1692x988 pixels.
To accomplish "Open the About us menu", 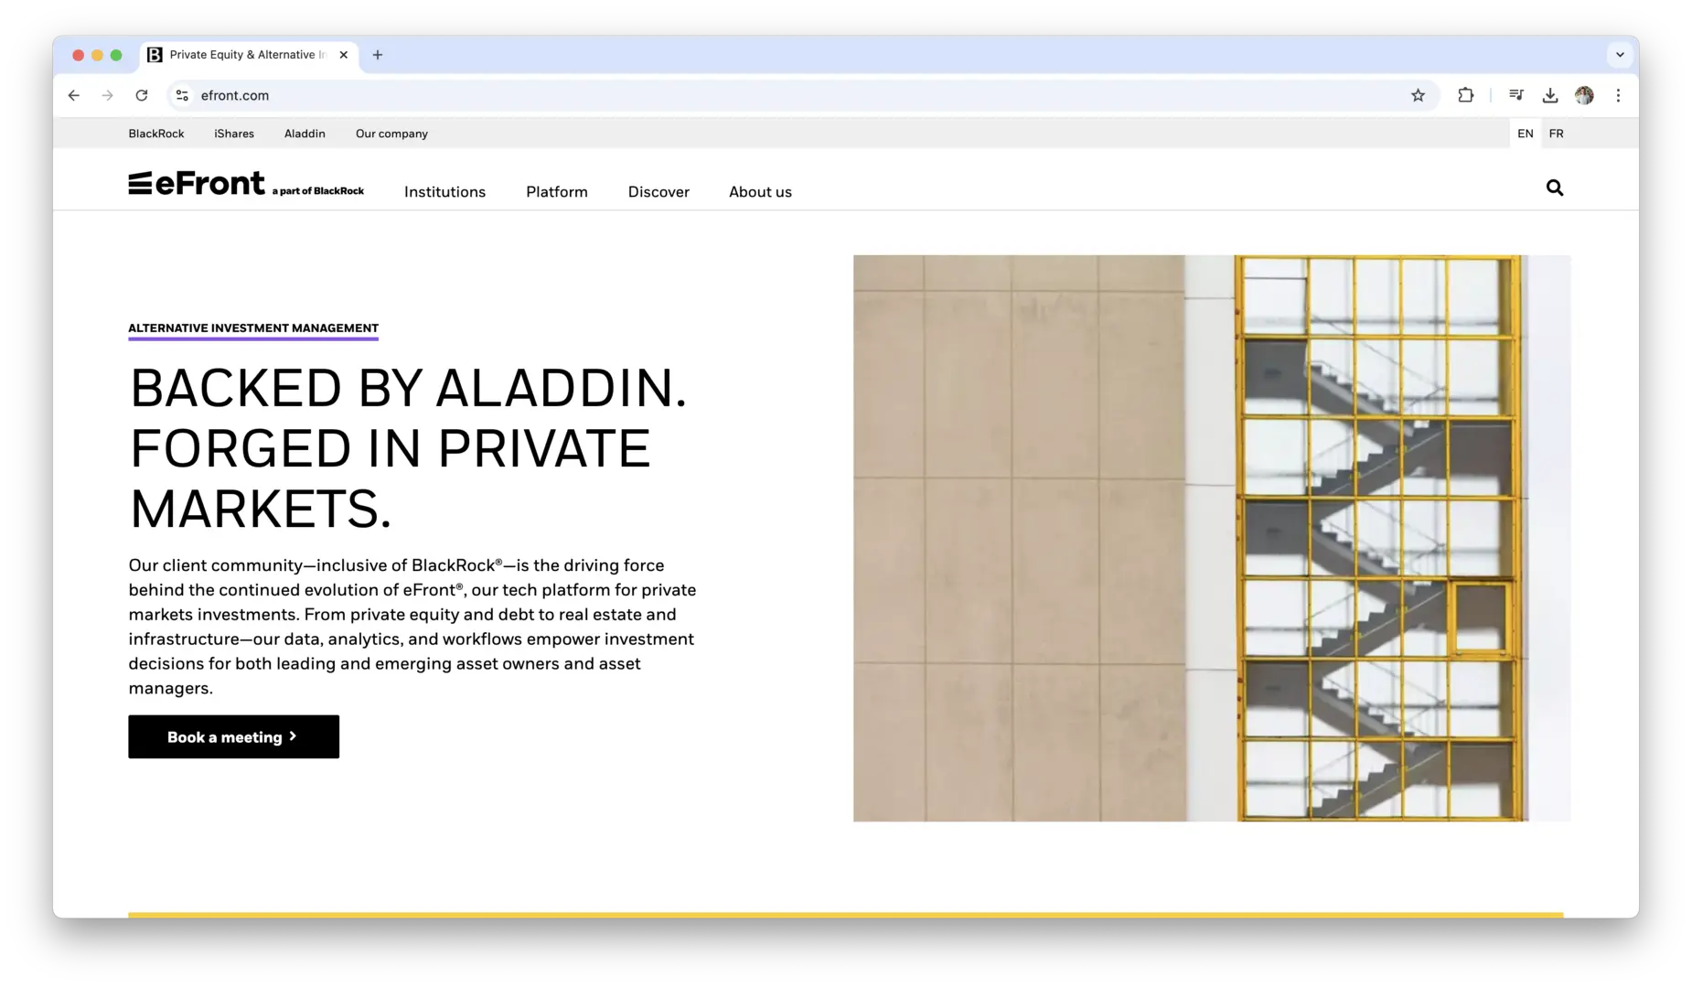I will 760,192.
